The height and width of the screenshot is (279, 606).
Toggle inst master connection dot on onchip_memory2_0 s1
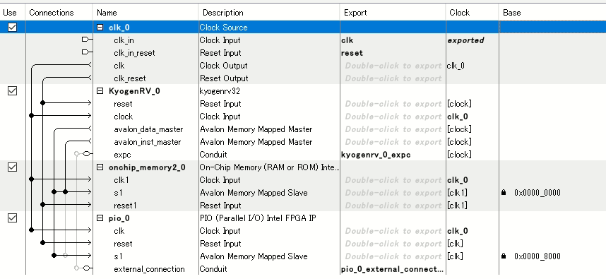tap(65, 192)
